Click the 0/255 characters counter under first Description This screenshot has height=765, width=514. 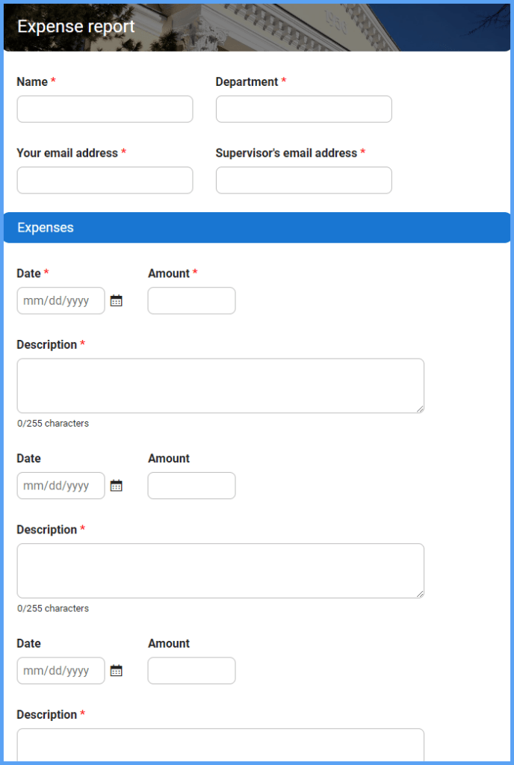pyautogui.click(x=52, y=423)
